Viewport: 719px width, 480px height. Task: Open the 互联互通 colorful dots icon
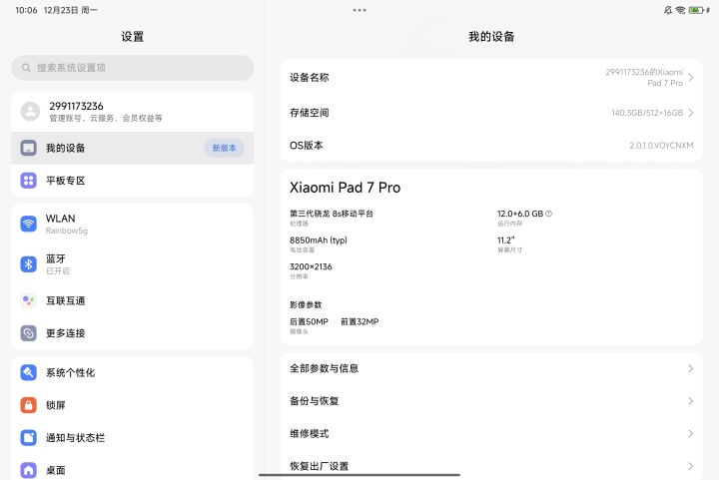(28, 300)
